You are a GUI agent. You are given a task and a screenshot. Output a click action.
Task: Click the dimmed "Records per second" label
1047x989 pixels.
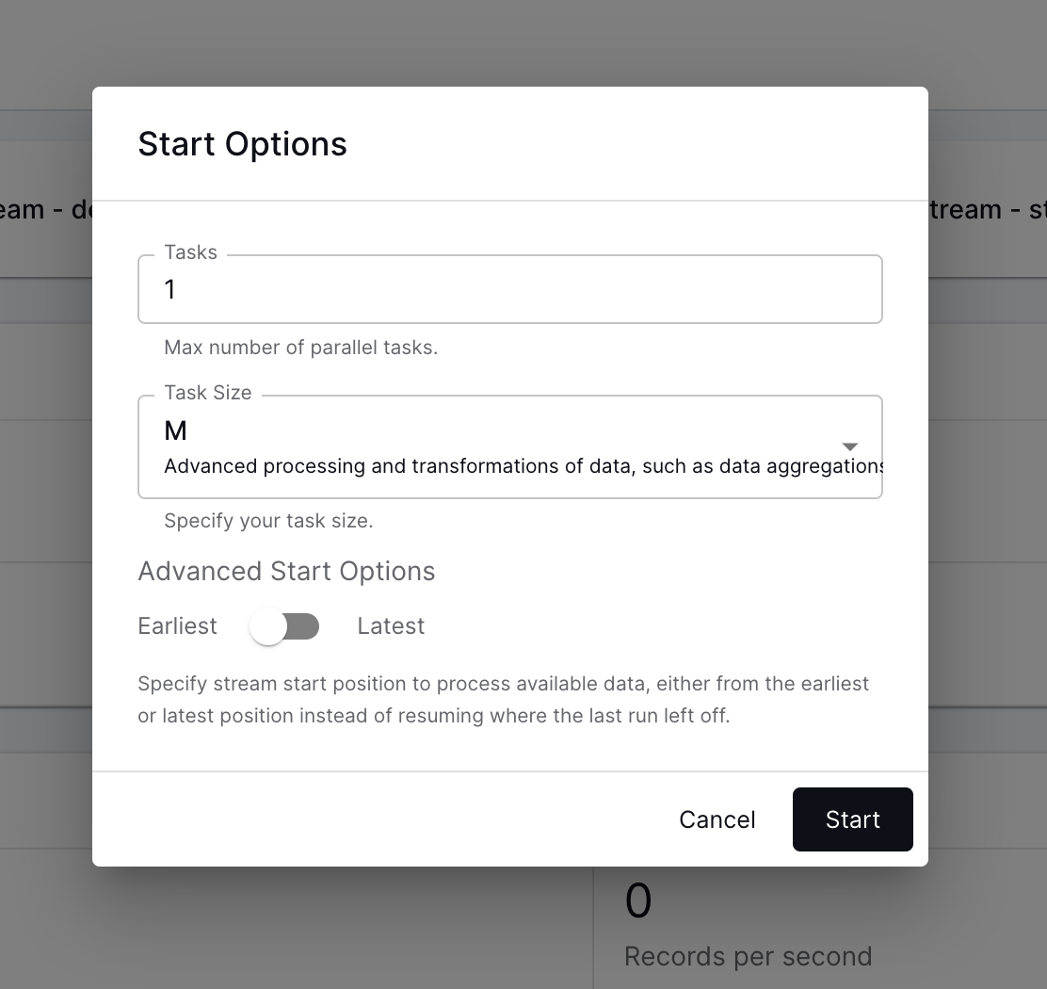click(x=748, y=956)
